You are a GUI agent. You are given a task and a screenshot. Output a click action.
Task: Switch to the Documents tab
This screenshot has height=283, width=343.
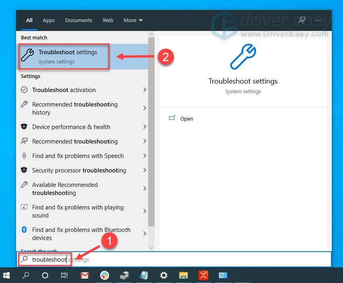click(x=79, y=20)
